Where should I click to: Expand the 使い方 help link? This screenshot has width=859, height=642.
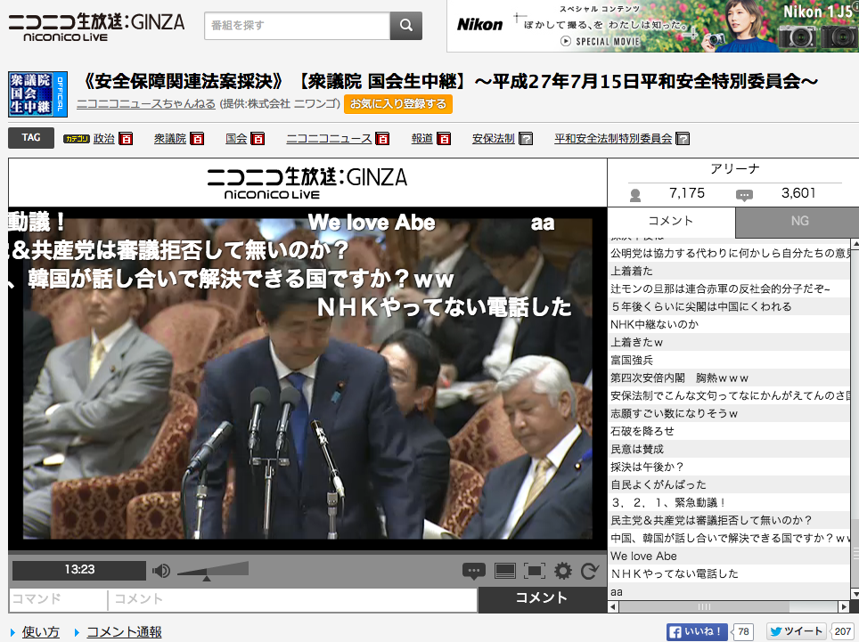pyautogui.click(x=40, y=632)
